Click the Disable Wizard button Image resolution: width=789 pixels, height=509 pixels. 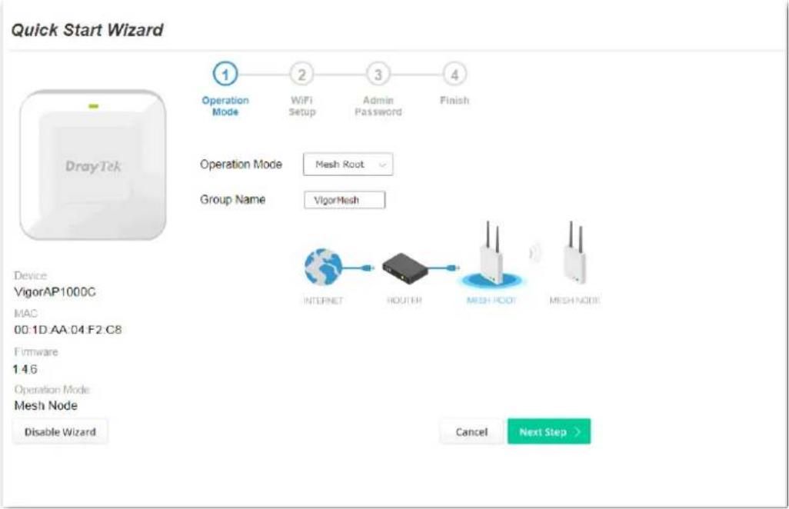point(60,432)
